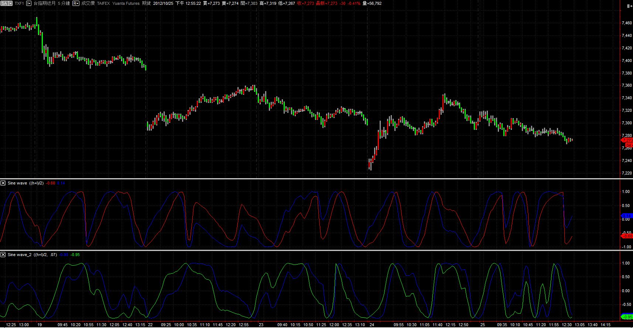This screenshot has height=328, width=633.
Task: Click the 5 分鐘 interval label
Action: pyautogui.click(x=64, y=3)
